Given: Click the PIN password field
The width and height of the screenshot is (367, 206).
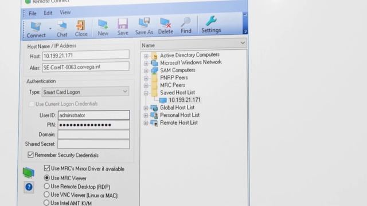Looking at the screenshot, I should tap(93, 125).
